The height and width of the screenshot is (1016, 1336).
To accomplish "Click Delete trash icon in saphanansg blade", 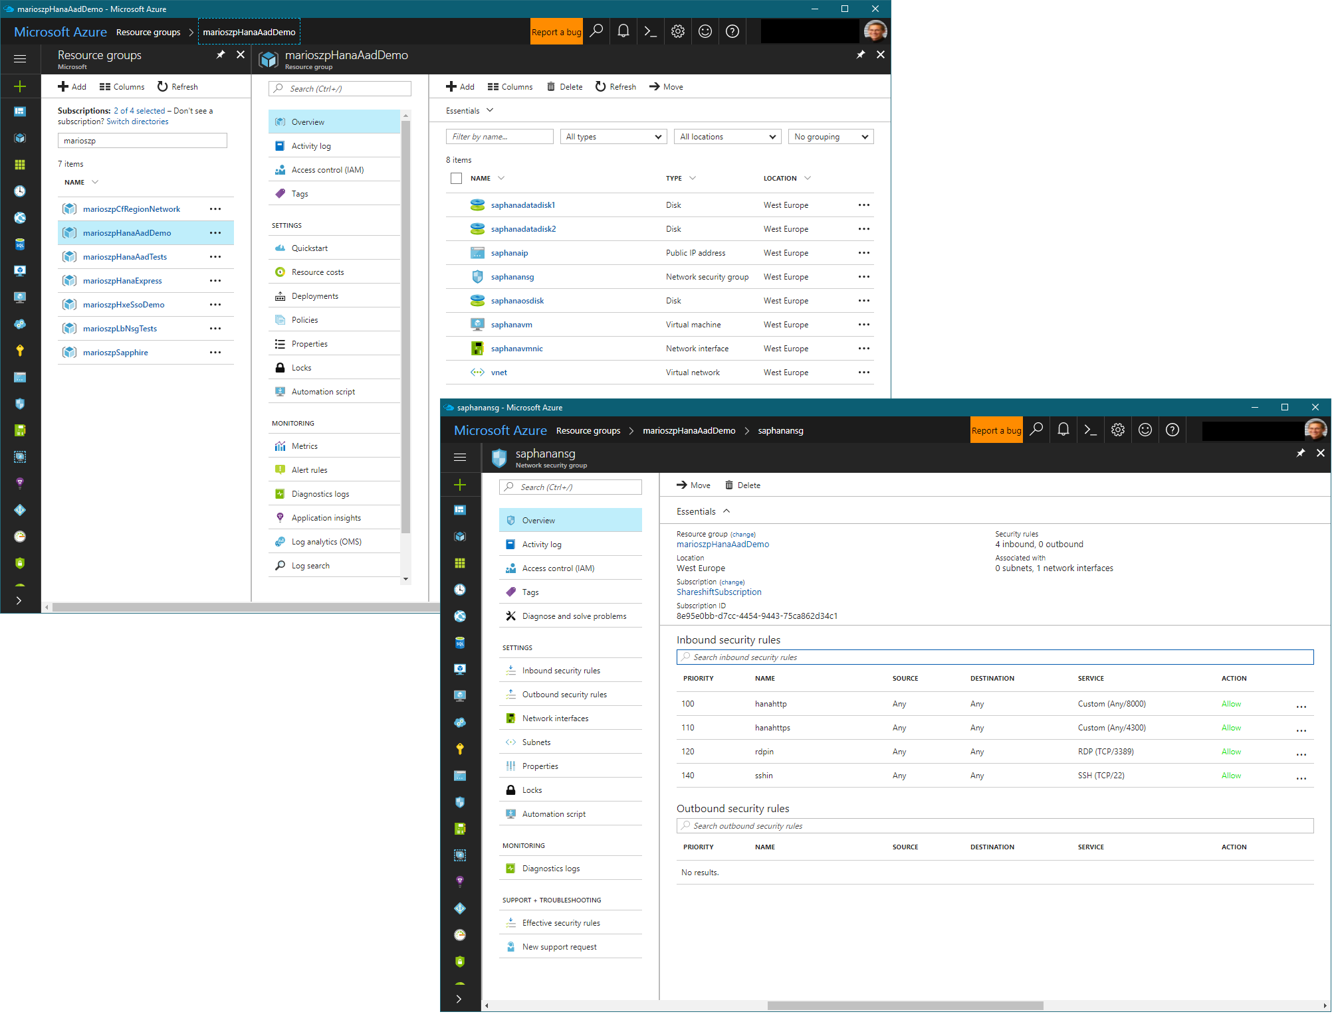I will point(729,485).
